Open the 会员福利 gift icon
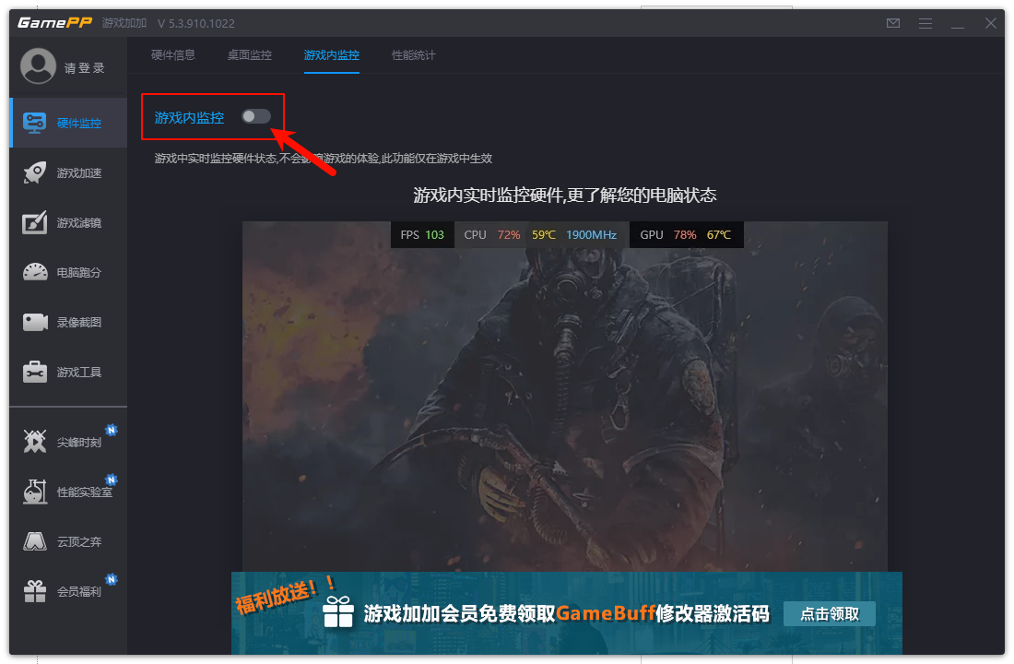1014x664 pixels. click(x=35, y=591)
